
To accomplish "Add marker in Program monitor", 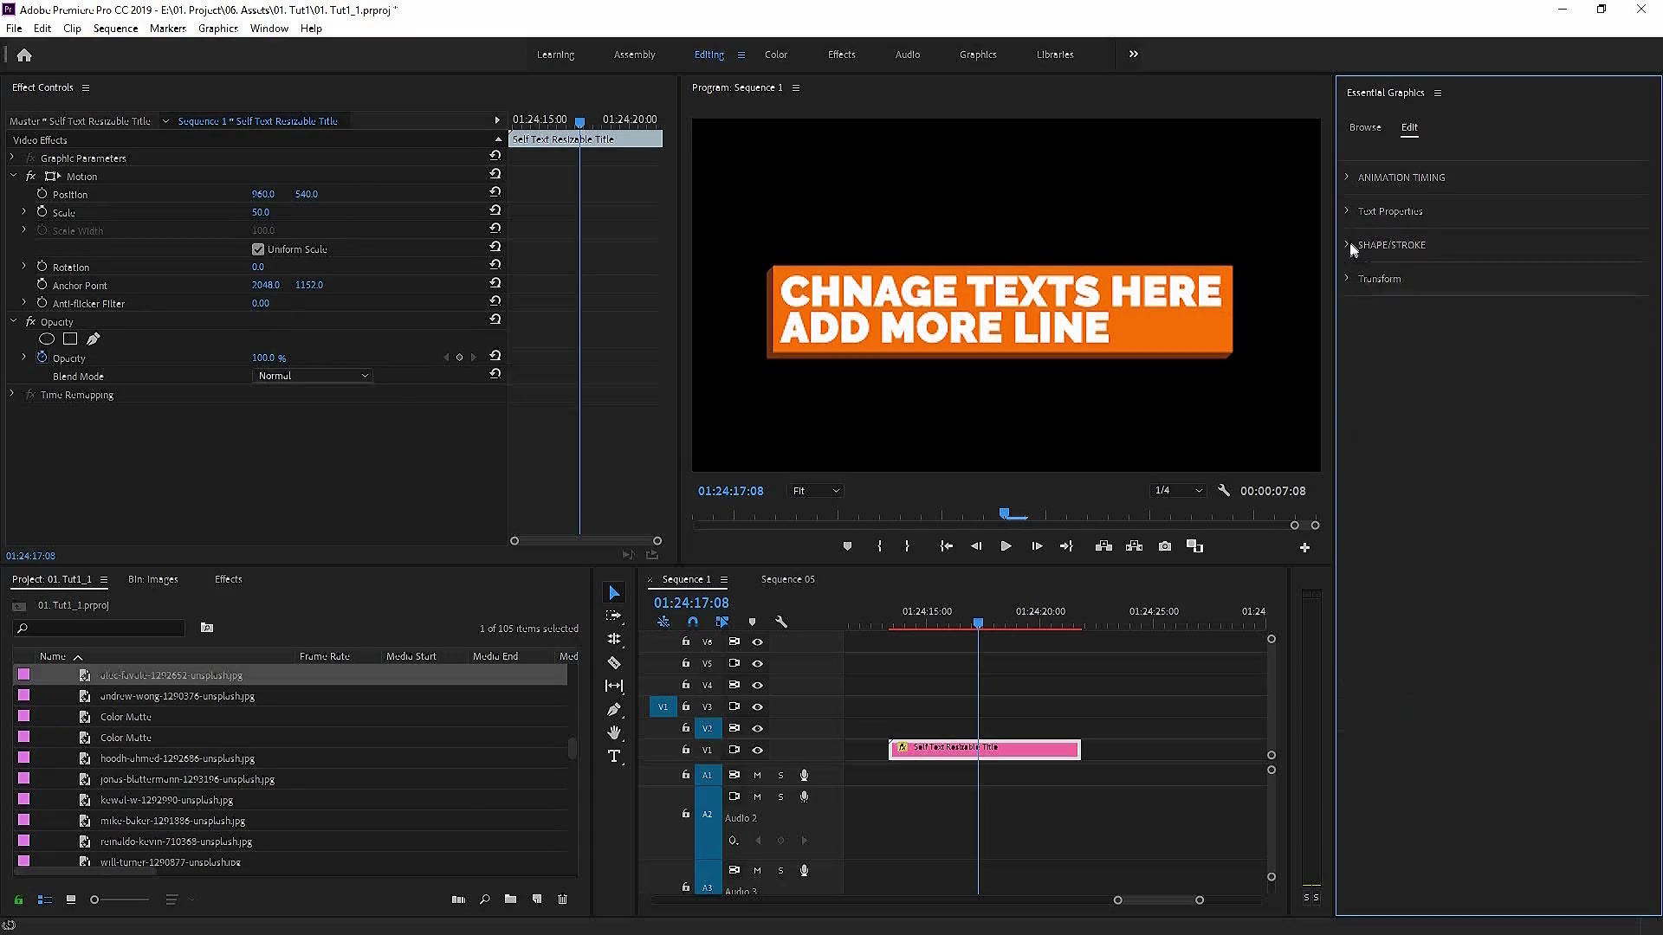I will (x=847, y=546).
